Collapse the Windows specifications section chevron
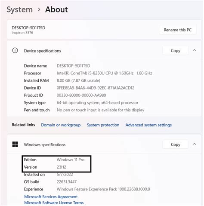This screenshot has width=204, height=206. tap(194, 144)
